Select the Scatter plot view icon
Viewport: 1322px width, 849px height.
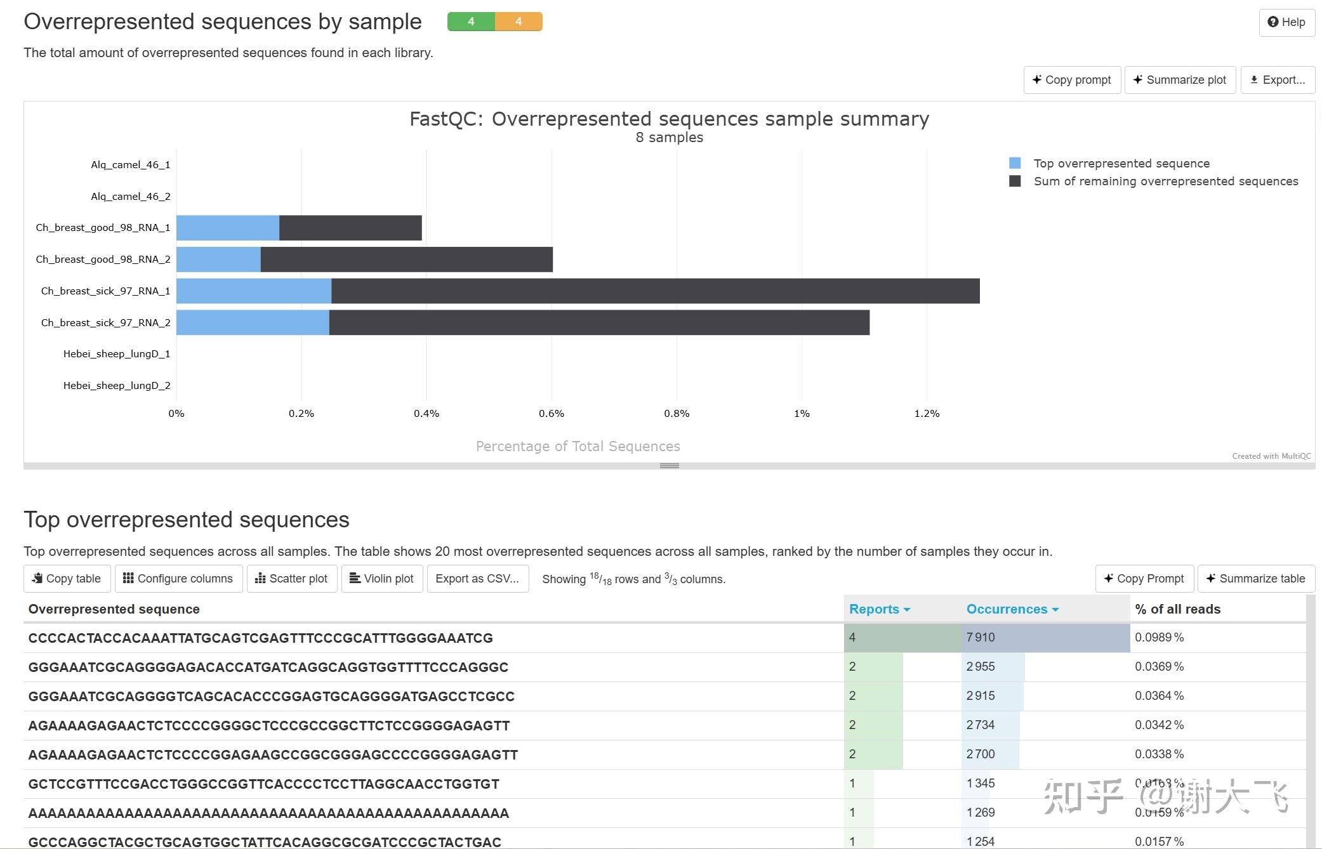pos(261,578)
